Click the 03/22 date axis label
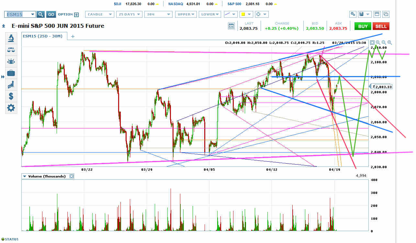 coord(86,169)
